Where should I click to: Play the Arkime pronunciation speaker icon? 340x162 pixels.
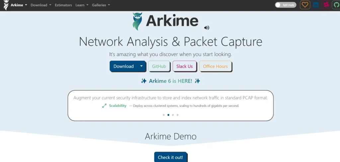pyautogui.click(x=207, y=28)
